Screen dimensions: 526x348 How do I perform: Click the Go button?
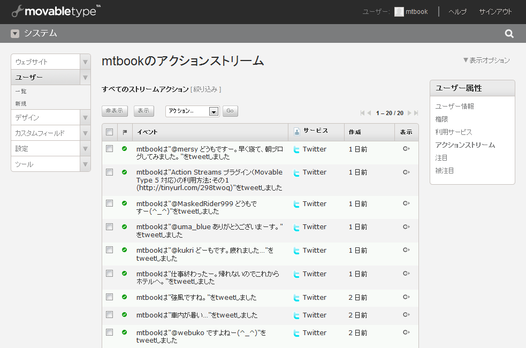[230, 111]
